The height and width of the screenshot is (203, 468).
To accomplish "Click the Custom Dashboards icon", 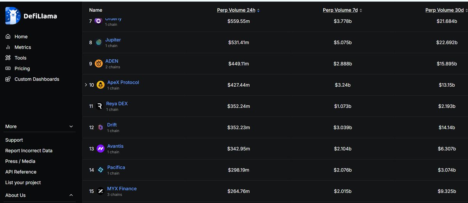I will pyautogui.click(x=8, y=79).
